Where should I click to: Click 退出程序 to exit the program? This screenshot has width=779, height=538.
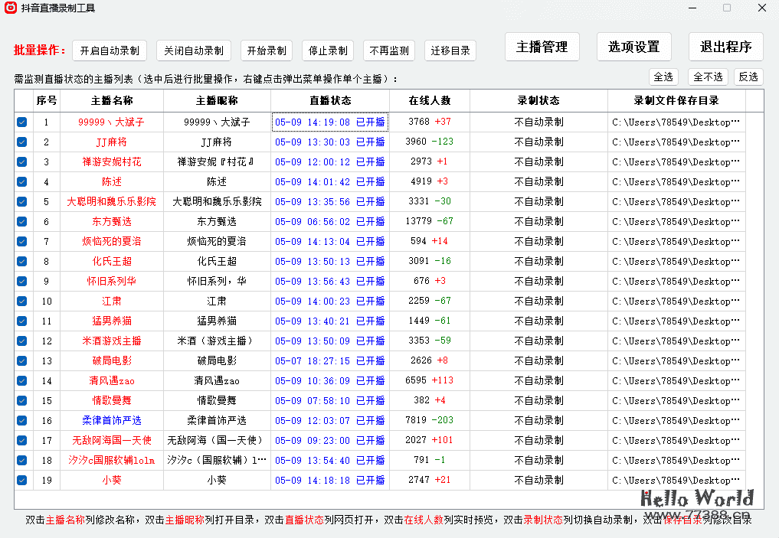725,47
